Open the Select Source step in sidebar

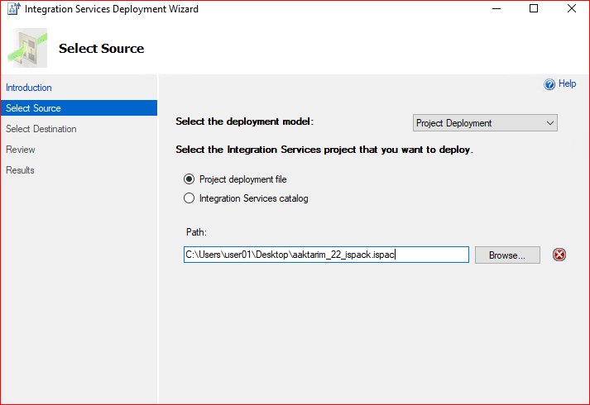[33, 108]
